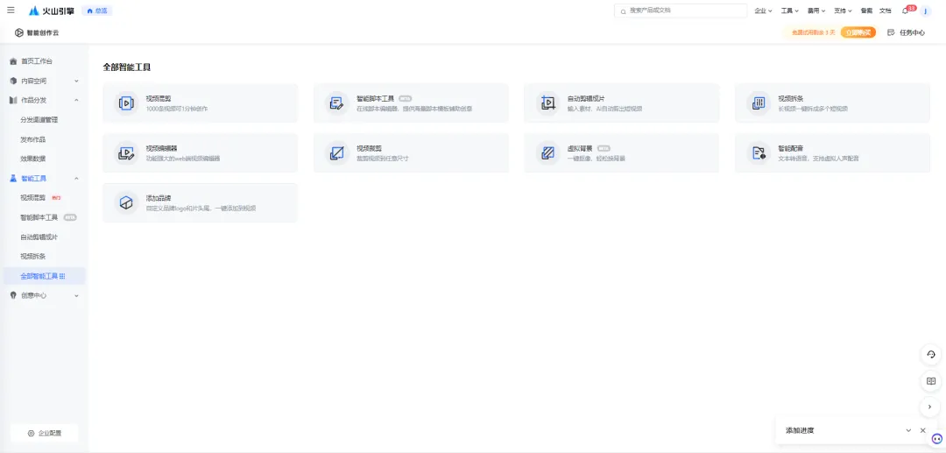
Task: Click the text 长视频一键拆成多个短视频
Action: (813, 110)
